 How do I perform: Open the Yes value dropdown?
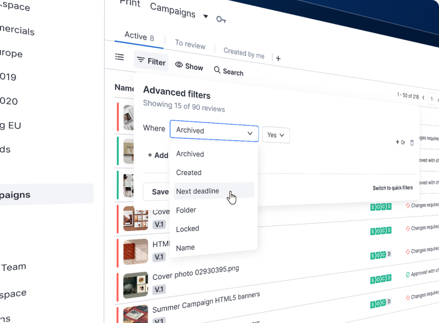(276, 135)
